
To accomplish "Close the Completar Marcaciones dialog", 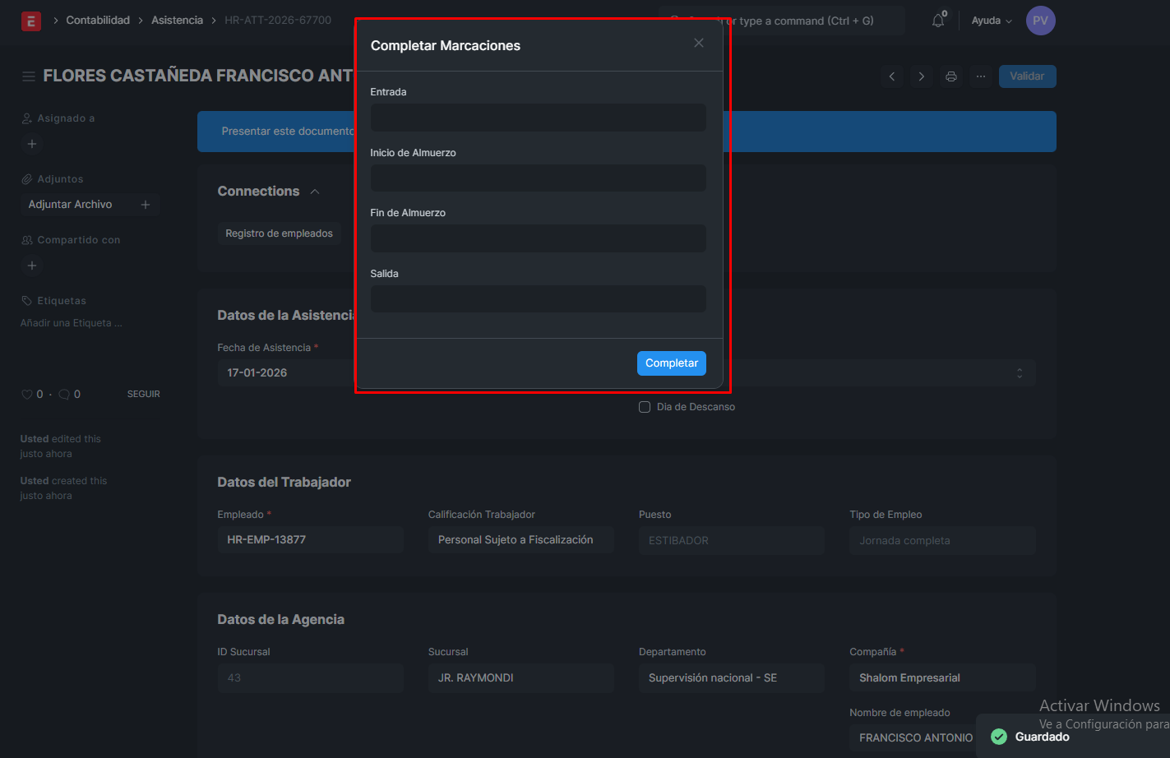I will coord(699,43).
